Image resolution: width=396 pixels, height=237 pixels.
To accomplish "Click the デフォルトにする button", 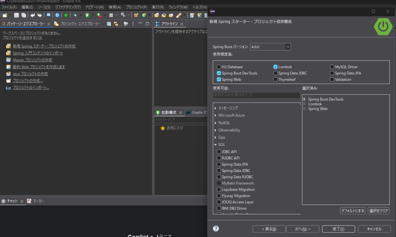I will click(352, 211).
